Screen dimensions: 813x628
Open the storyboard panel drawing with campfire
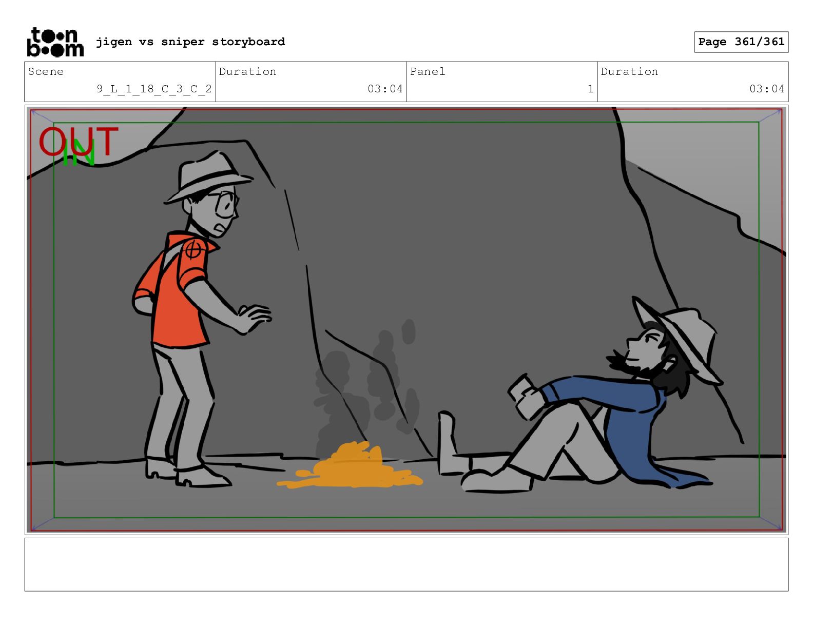click(x=407, y=320)
